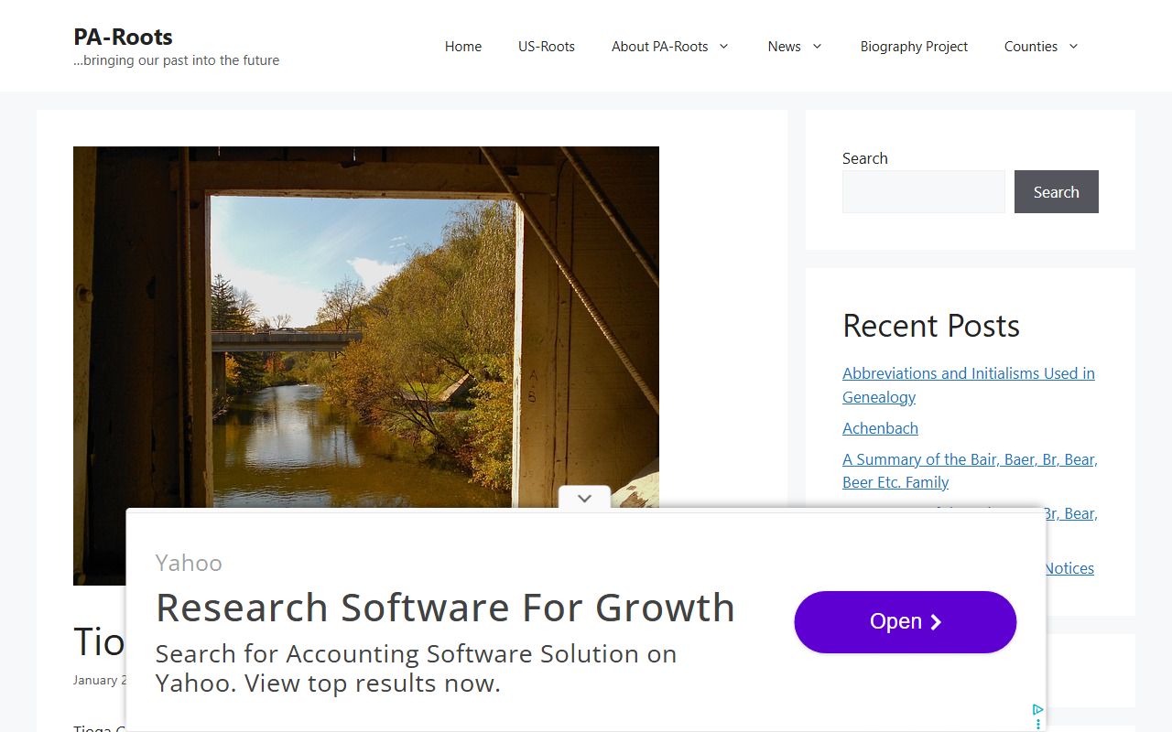1172x732 pixels.
Task: Open the partially hidden Notices link
Action: (1069, 568)
